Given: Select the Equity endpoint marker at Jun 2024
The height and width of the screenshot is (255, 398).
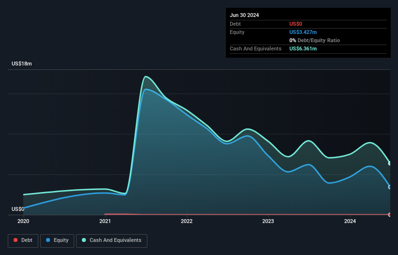Looking at the screenshot, I should pyautogui.click(x=390, y=187).
